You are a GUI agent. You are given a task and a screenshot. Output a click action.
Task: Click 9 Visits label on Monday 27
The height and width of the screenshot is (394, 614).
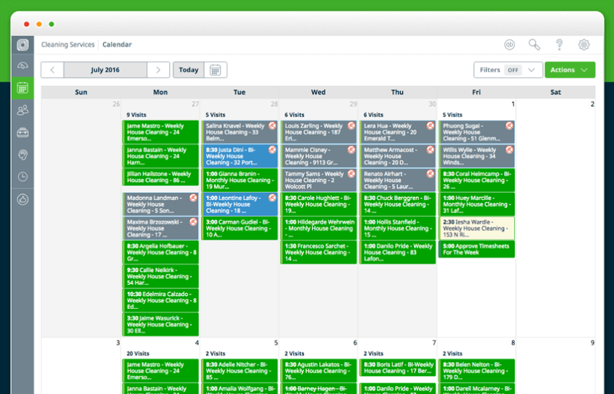coord(137,115)
